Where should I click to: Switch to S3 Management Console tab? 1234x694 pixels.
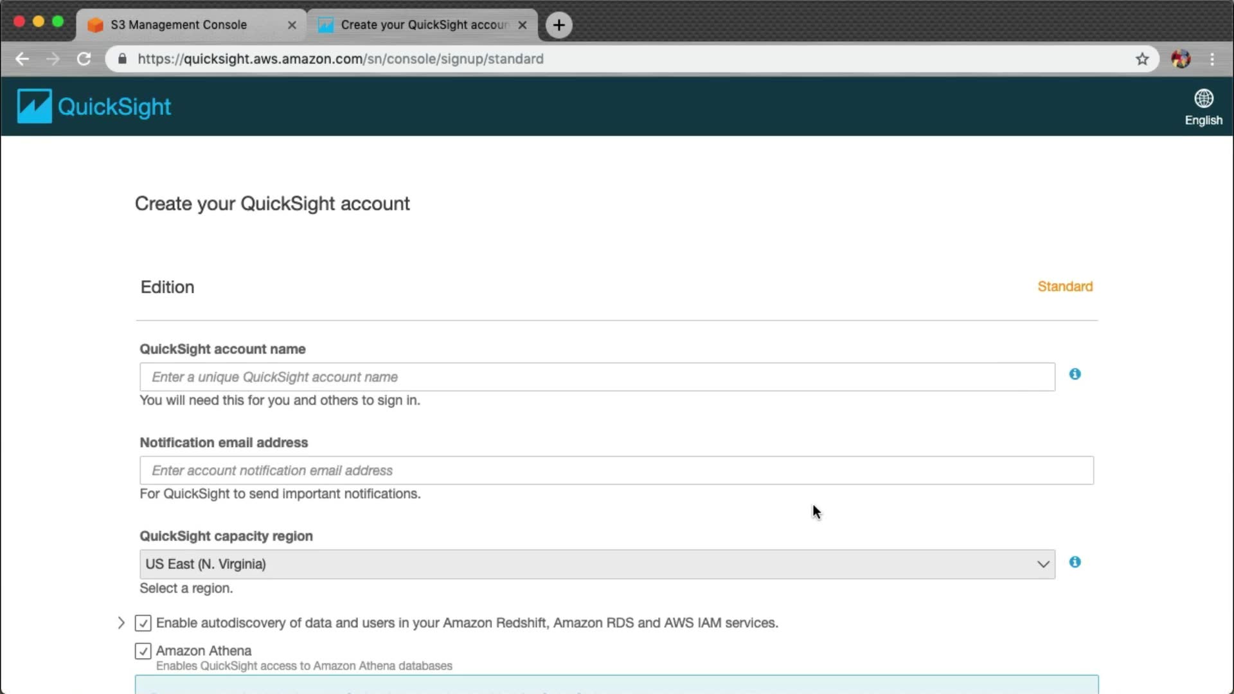[179, 25]
